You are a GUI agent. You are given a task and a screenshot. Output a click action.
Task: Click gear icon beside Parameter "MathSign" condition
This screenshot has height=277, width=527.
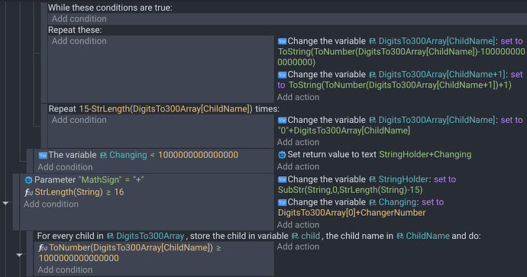pos(28,180)
